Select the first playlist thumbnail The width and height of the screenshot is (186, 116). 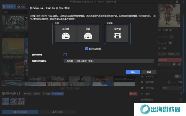pyautogui.click(x=6, y=101)
